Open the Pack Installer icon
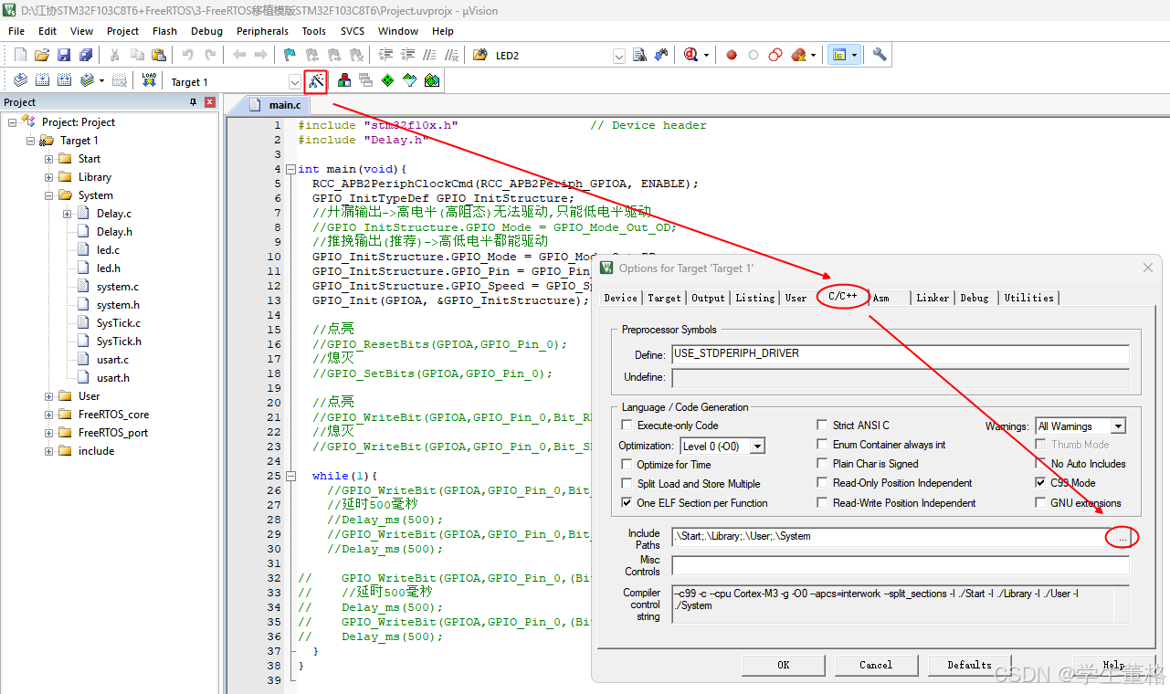This screenshot has height=694, width=1170. click(x=432, y=80)
